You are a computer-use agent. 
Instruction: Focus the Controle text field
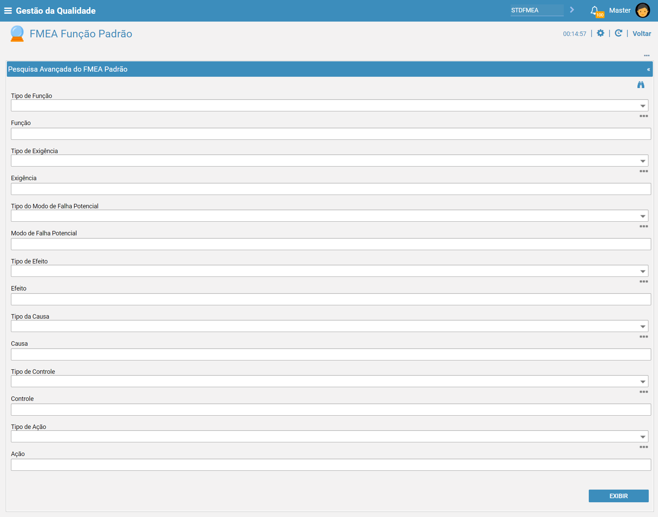coord(331,410)
